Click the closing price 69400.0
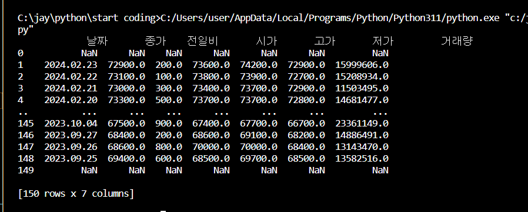 click(x=126, y=158)
